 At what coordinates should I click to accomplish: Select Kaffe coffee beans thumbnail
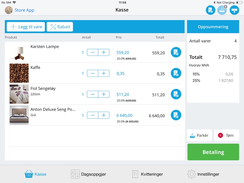[x=19, y=73]
